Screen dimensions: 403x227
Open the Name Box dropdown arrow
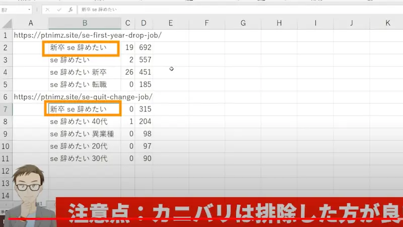click(x=30, y=10)
